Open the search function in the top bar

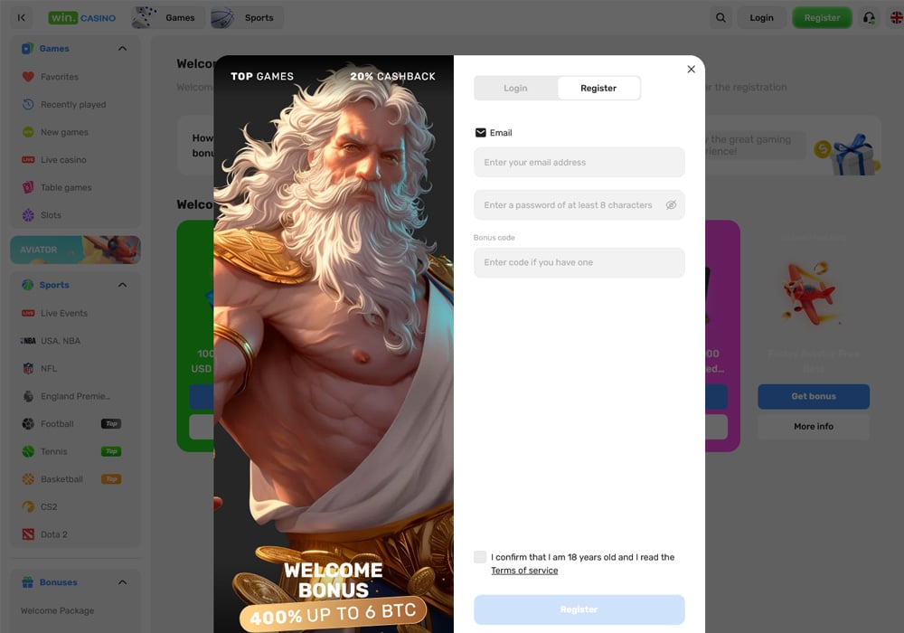coord(720,17)
